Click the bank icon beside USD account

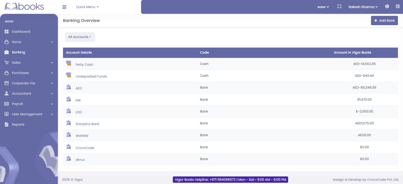68,111
